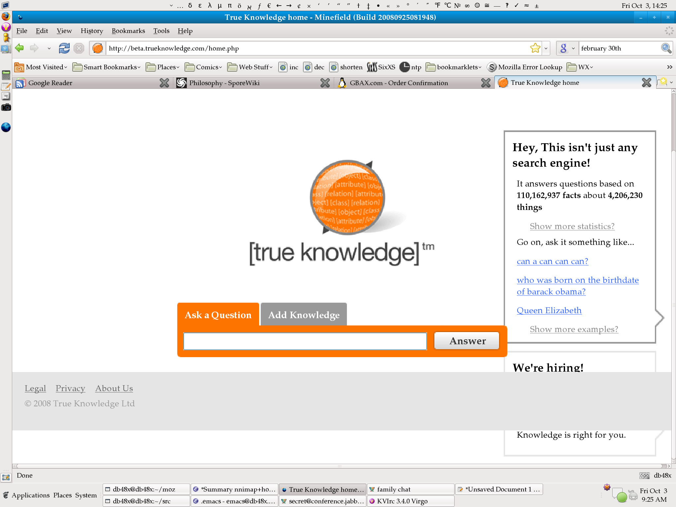Open 'Show more examples?' link
This screenshot has width=676, height=507.
click(x=574, y=329)
